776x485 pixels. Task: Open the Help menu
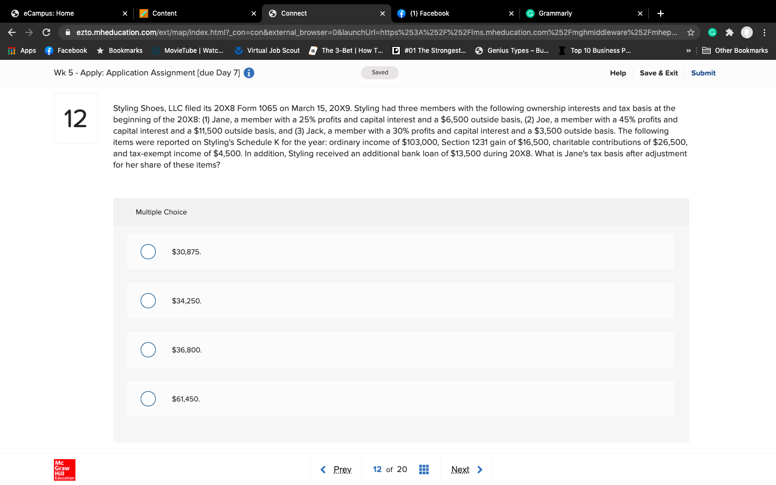coord(618,73)
